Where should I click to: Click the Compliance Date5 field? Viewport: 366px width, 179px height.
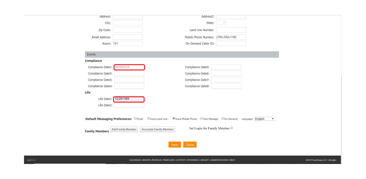coord(226,67)
